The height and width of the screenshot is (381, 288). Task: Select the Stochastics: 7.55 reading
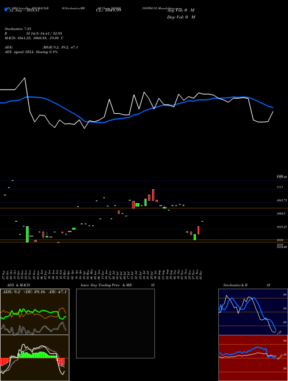point(18,29)
